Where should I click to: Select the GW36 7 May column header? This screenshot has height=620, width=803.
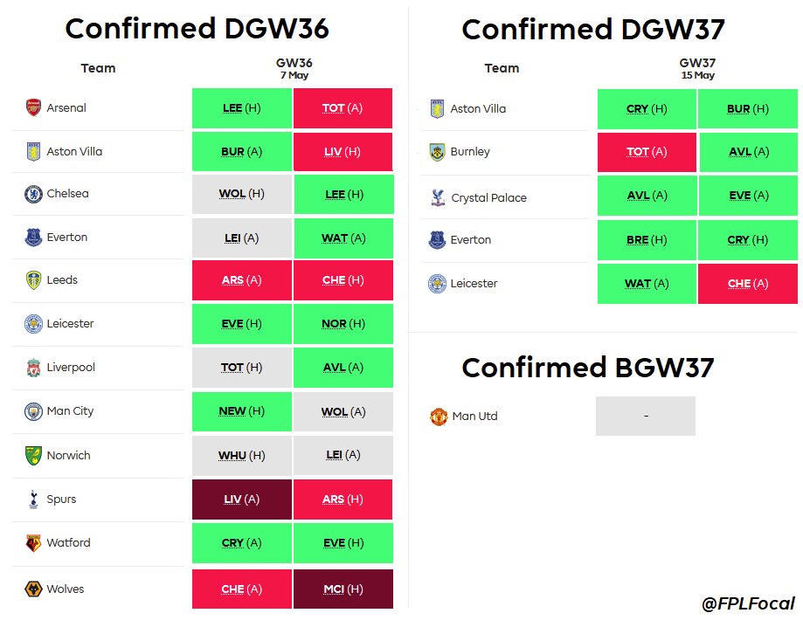pyautogui.click(x=294, y=68)
